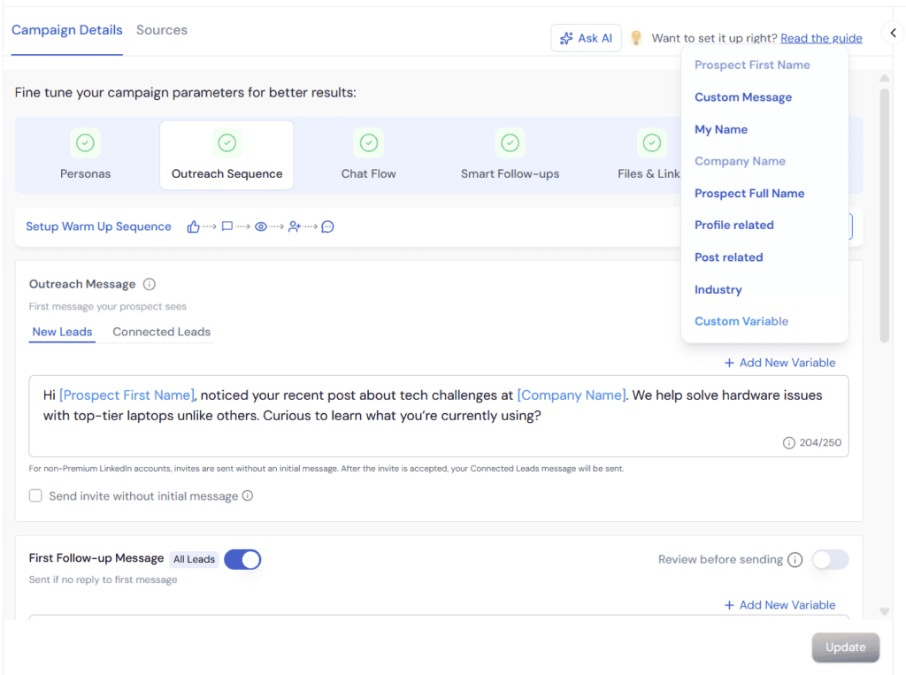
Task: Click the Ask AI button
Action: coord(586,38)
